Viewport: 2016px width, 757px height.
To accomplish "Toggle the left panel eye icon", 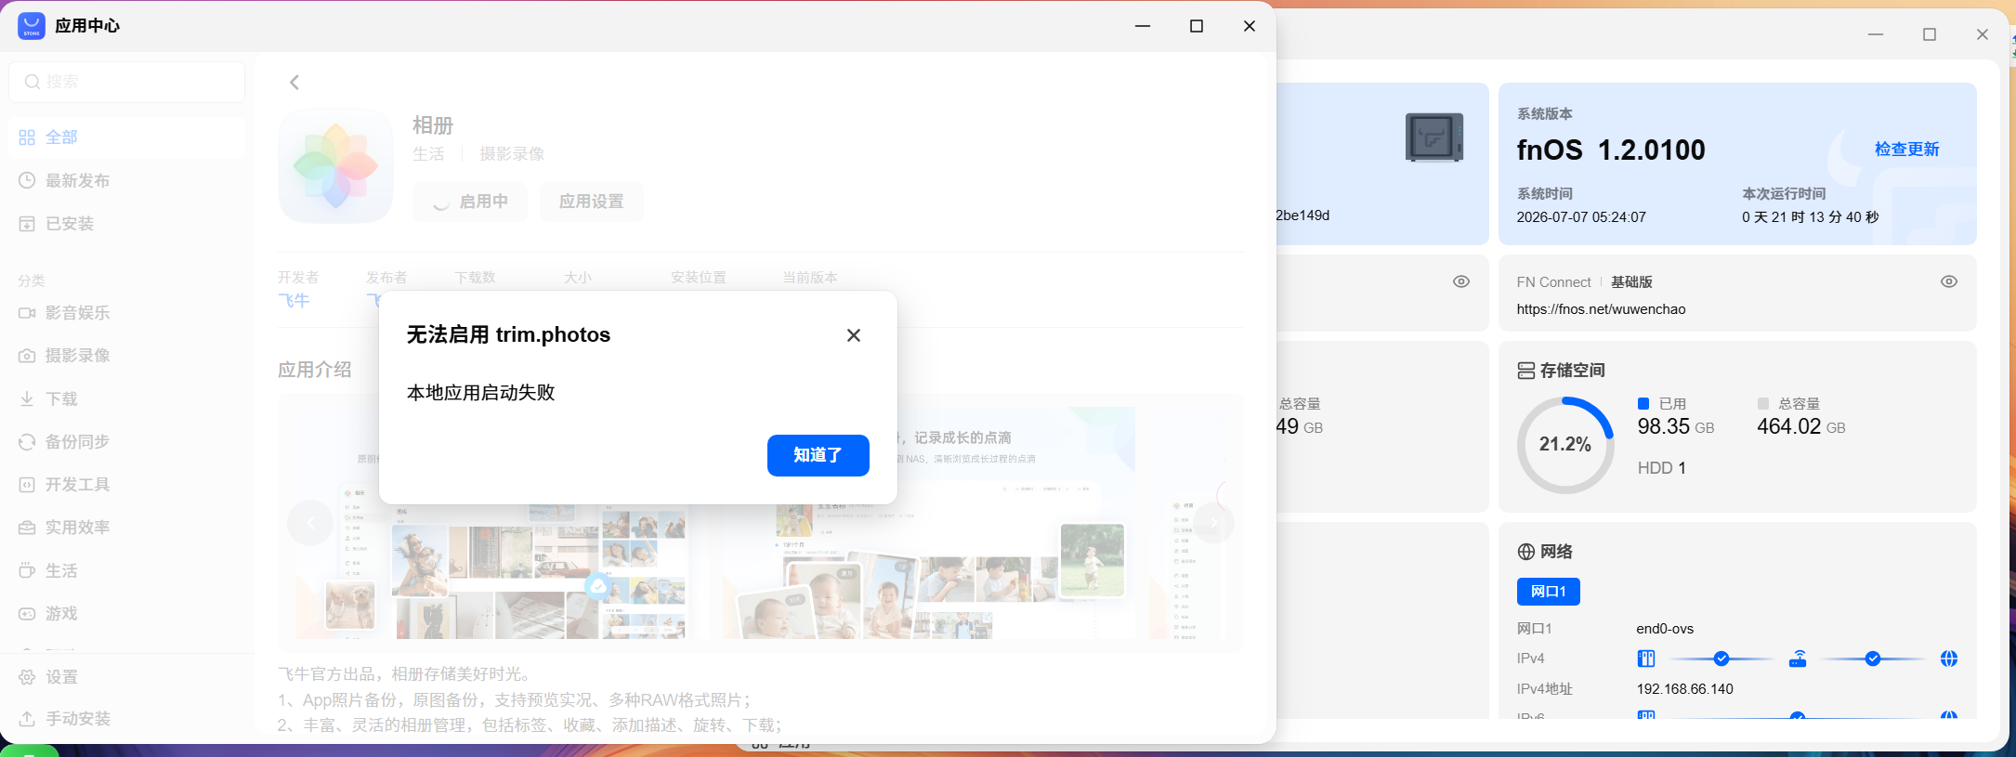I will click(x=1460, y=281).
